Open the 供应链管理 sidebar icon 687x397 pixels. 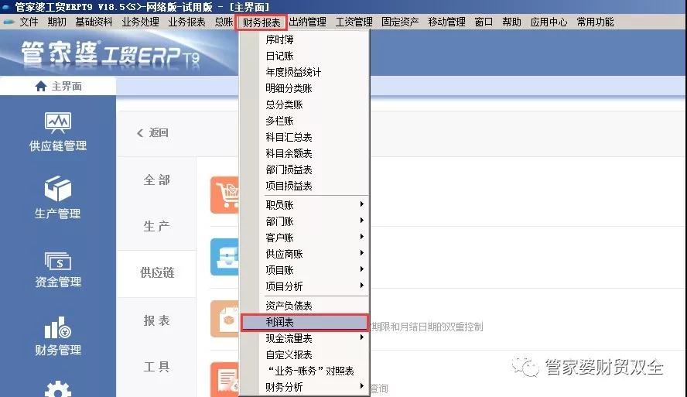[58, 124]
